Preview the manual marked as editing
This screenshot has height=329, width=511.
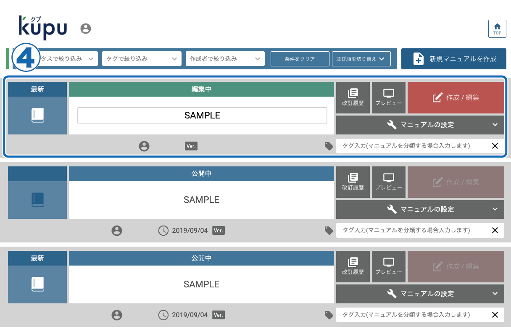pos(389,97)
